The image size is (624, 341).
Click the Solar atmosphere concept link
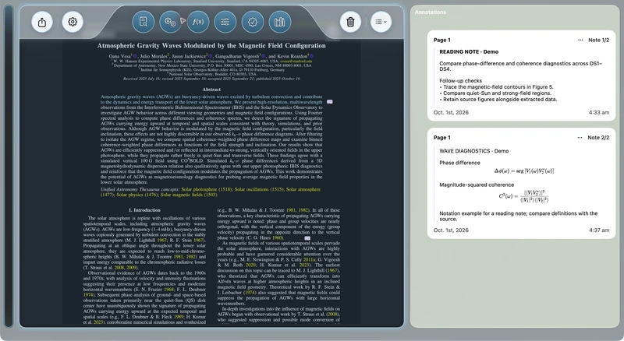point(303,189)
